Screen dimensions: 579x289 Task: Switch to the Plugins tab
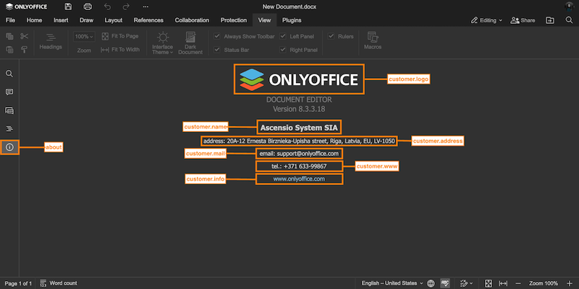point(292,20)
